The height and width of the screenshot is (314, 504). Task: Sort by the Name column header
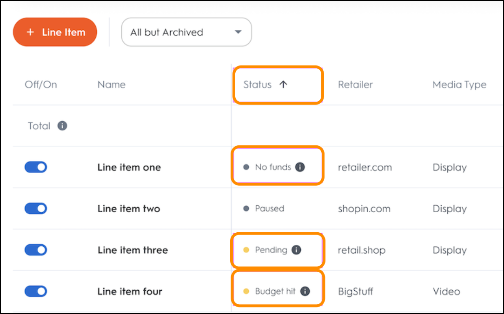point(112,85)
